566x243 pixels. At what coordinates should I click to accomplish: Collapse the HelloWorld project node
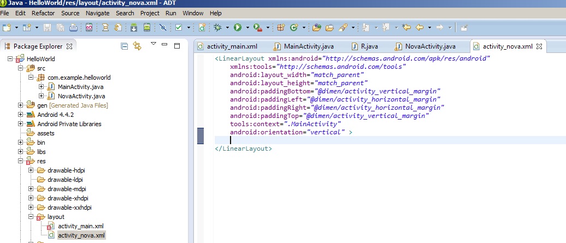coord(10,59)
